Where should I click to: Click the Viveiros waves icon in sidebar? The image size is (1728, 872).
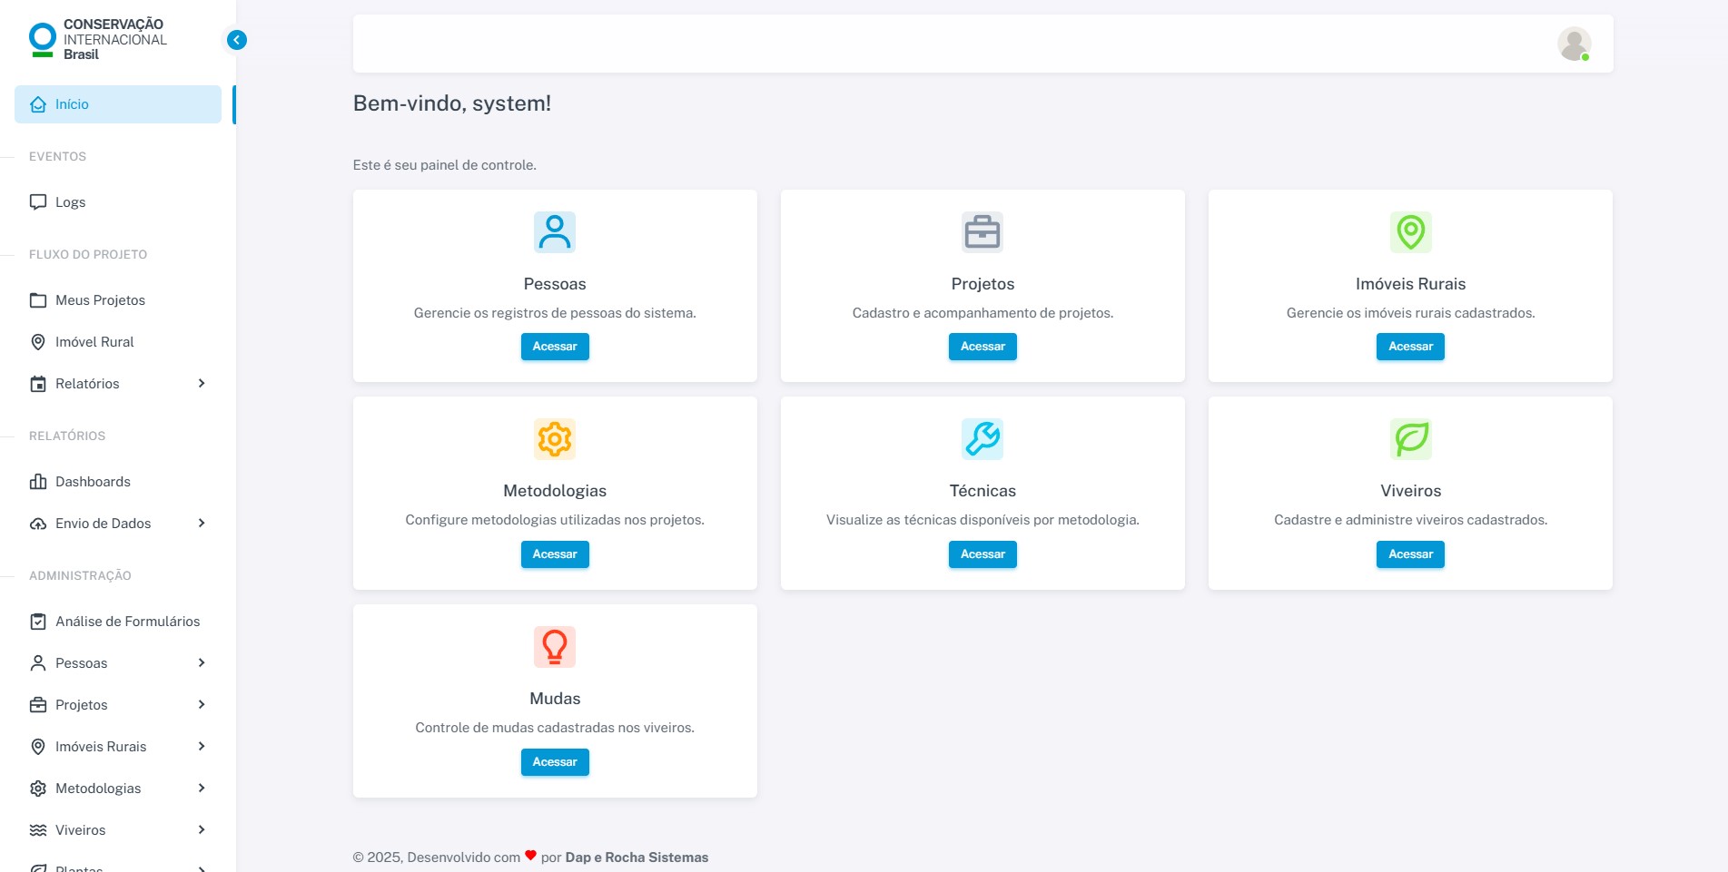click(x=38, y=830)
